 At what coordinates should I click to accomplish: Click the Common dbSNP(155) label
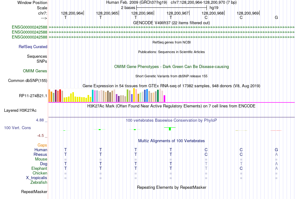pyautogui.click(x=28, y=80)
